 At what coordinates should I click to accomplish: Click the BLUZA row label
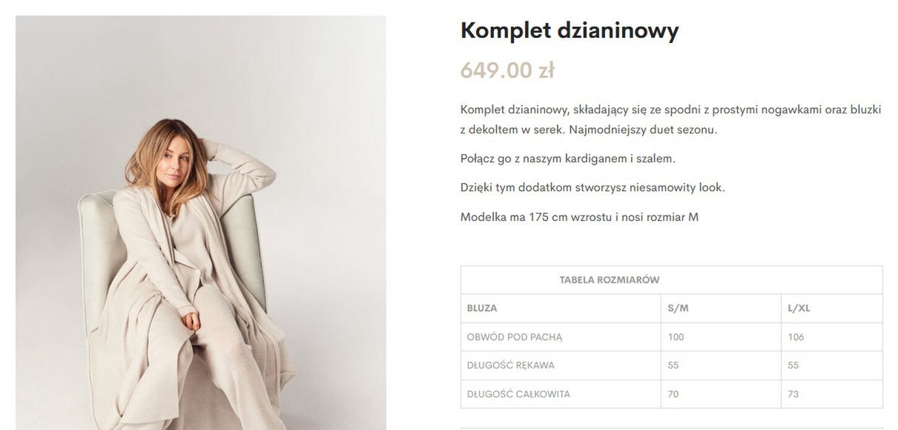(x=482, y=308)
